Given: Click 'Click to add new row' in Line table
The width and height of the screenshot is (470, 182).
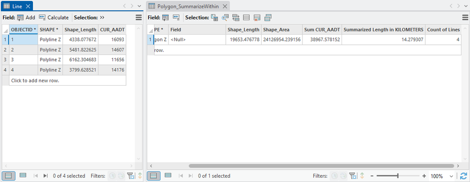Looking at the screenshot, I should pos(67,80).
